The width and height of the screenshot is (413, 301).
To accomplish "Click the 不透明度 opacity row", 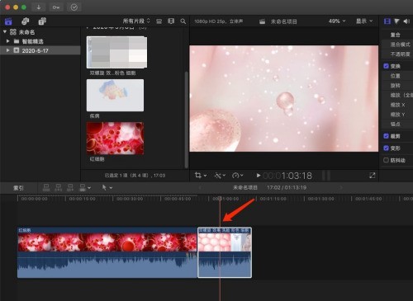I will pyautogui.click(x=397, y=54).
